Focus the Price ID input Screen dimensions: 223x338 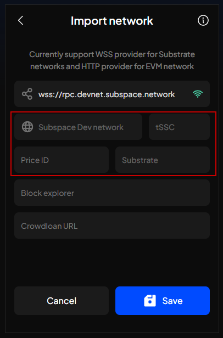click(62, 160)
